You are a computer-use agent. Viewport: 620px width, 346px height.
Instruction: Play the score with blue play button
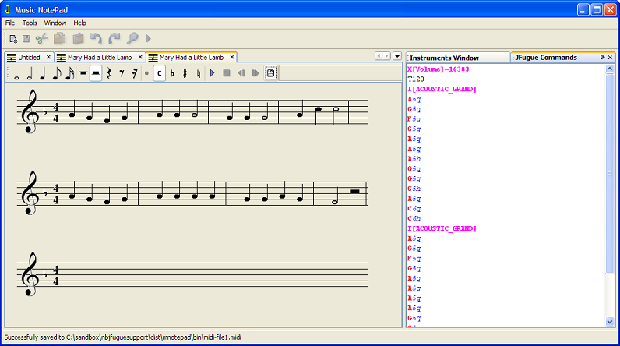213,73
